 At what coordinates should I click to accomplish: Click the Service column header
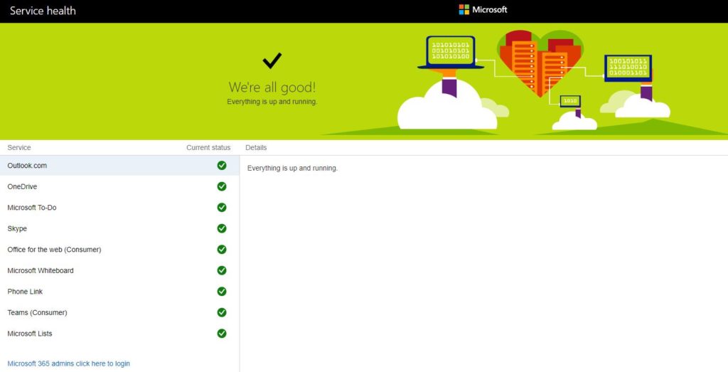pos(19,148)
